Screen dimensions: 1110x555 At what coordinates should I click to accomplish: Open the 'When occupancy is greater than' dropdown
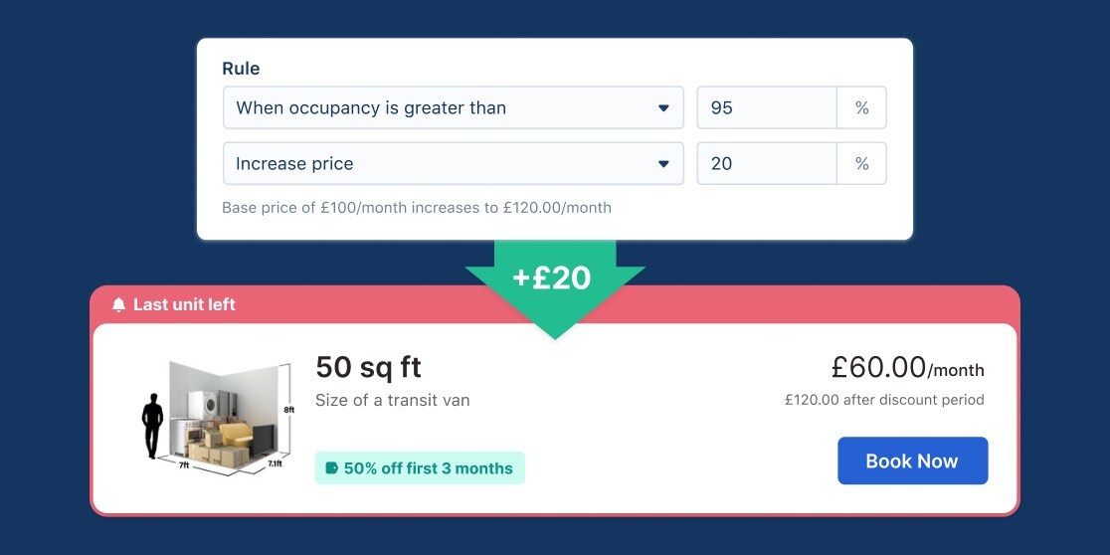[x=453, y=108]
